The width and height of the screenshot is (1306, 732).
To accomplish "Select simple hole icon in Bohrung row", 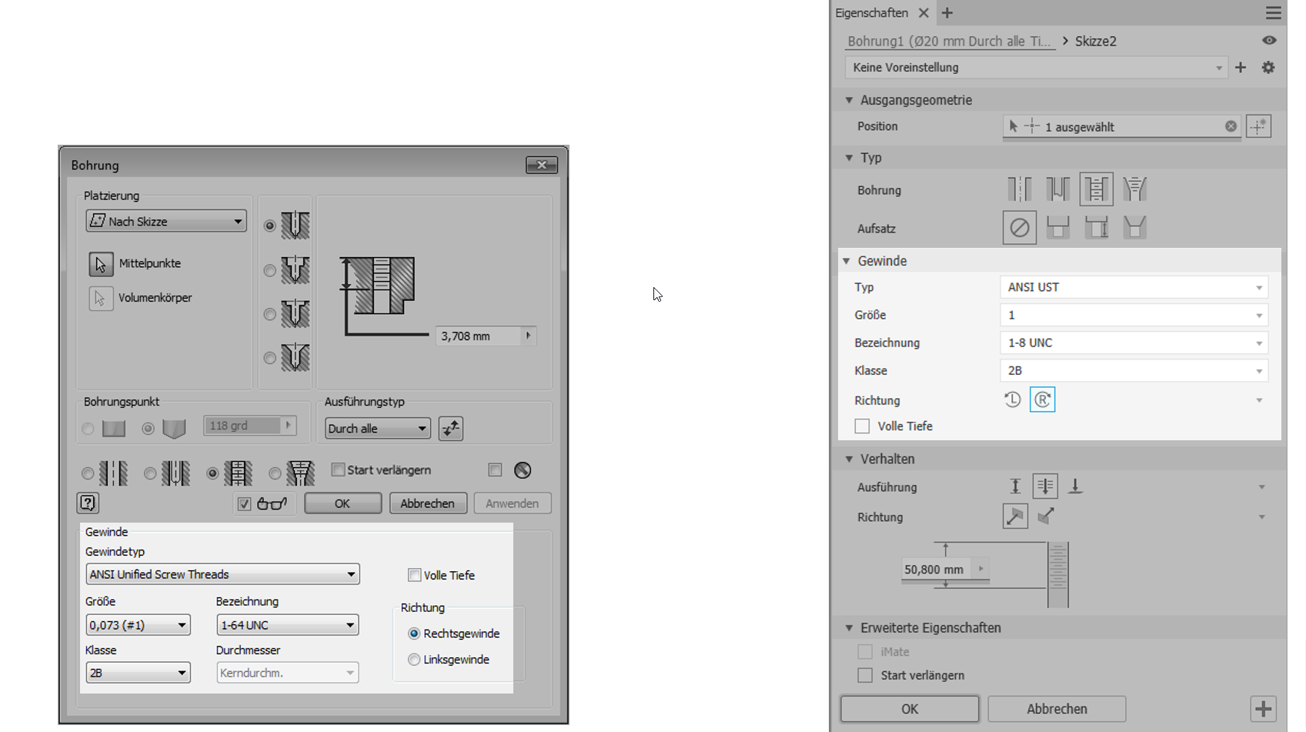I will [1019, 189].
